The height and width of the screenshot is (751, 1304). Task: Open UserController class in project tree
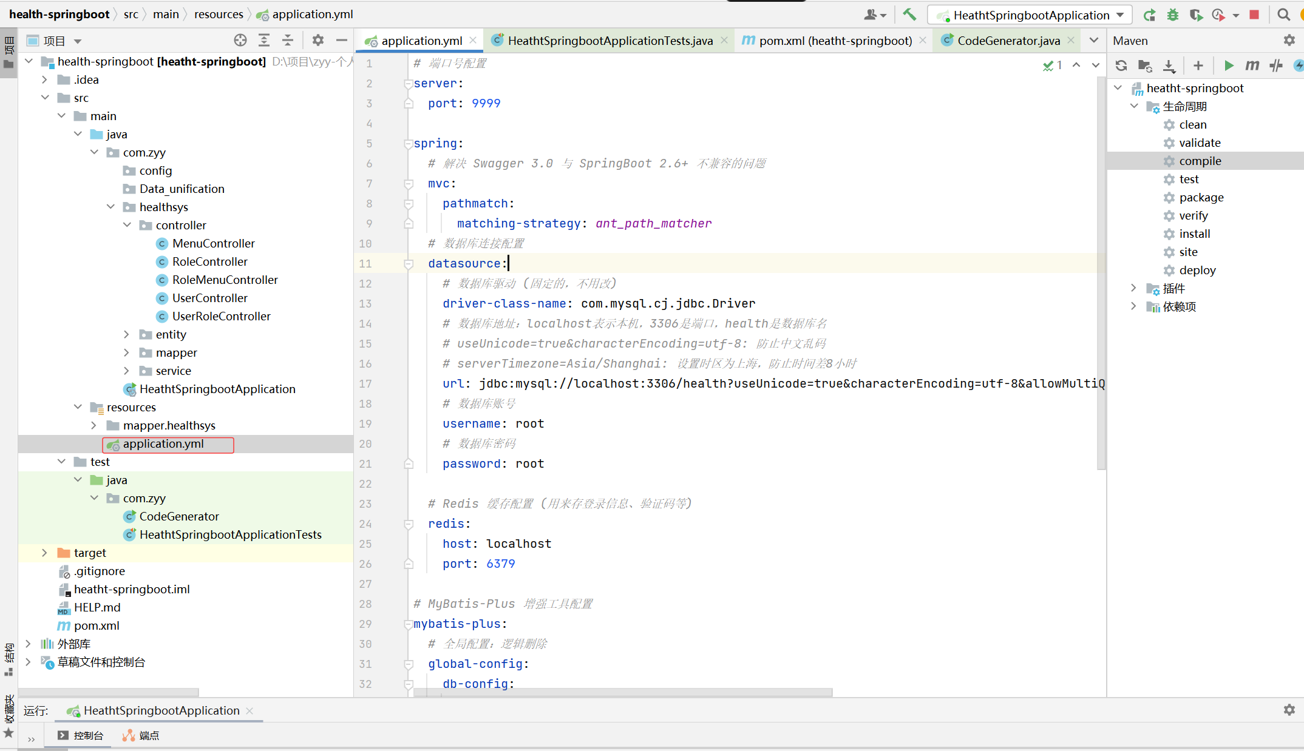(x=209, y=298)
